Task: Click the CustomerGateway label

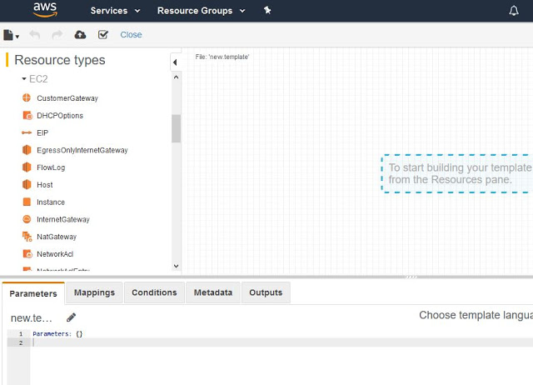Action: pyautogui.click(x=67, y=98)
